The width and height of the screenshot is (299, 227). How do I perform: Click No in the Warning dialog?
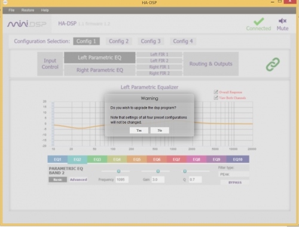(160, 130)
